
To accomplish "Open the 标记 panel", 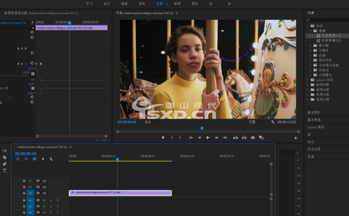I will (311, 142).
